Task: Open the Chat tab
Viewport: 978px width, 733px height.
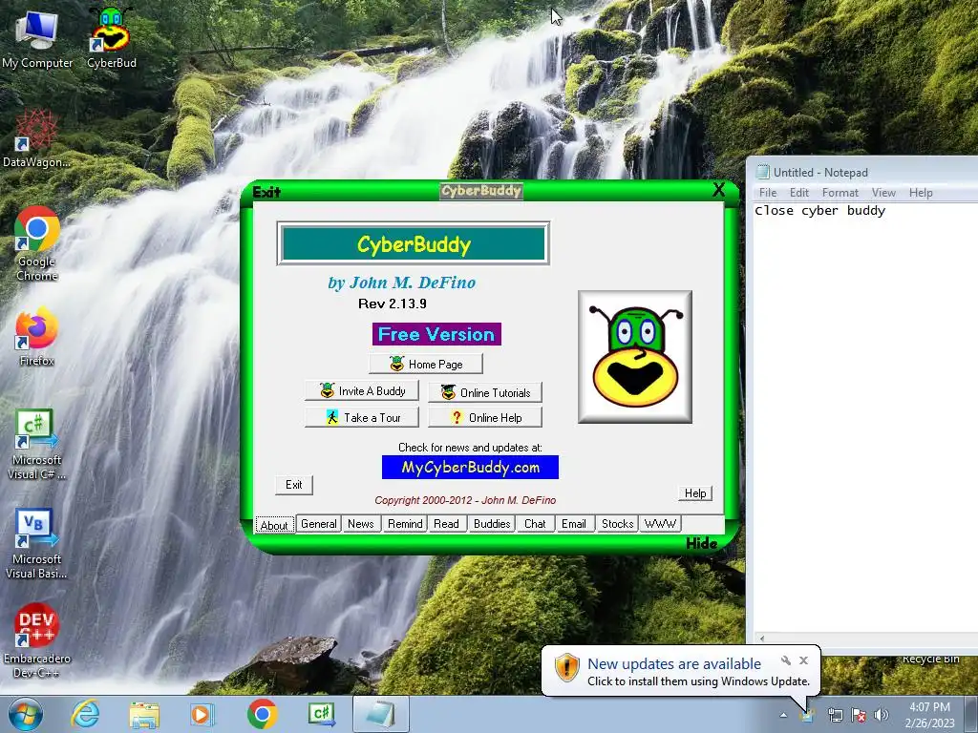Action: coord(535,524)
